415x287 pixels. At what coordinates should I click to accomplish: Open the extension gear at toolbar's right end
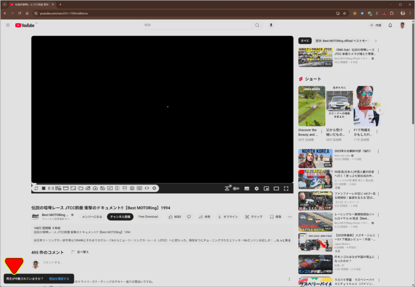click(x=154, y=188)
